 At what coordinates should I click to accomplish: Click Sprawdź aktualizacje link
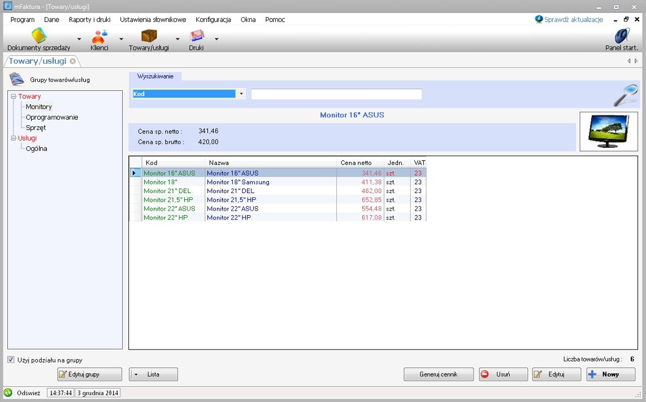[573, 19]
